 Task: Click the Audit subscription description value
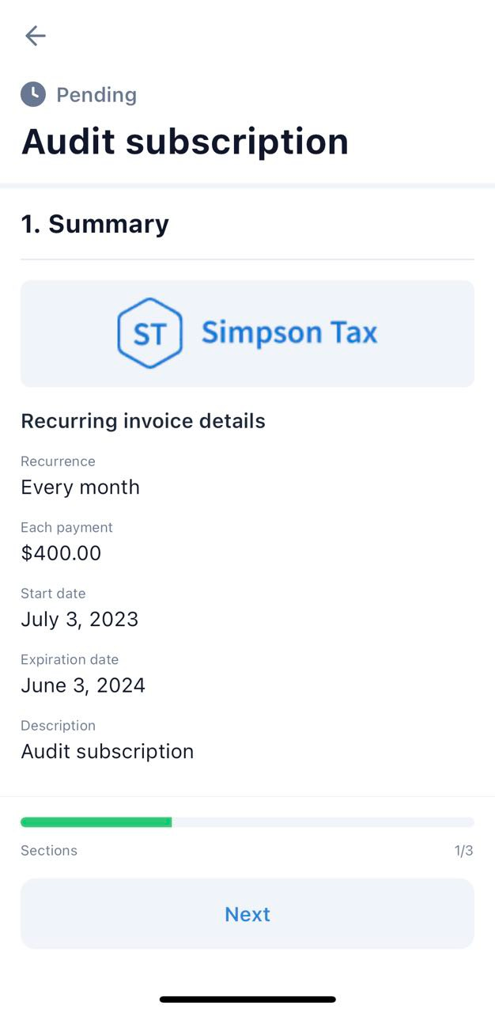pyautogui.click(x=107, y=751)
